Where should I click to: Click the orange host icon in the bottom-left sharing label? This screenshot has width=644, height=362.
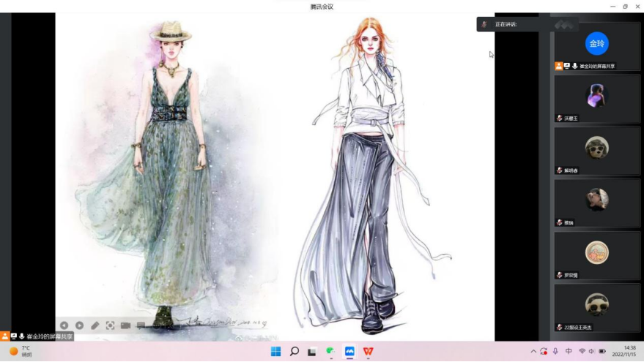[5, 336]
